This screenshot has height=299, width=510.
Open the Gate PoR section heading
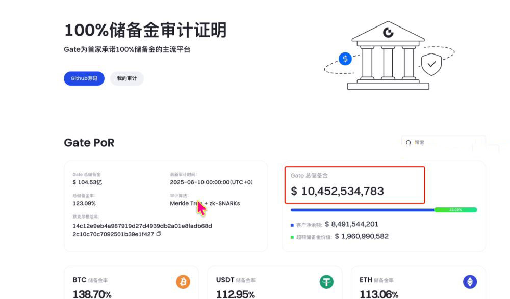[89, 143]
